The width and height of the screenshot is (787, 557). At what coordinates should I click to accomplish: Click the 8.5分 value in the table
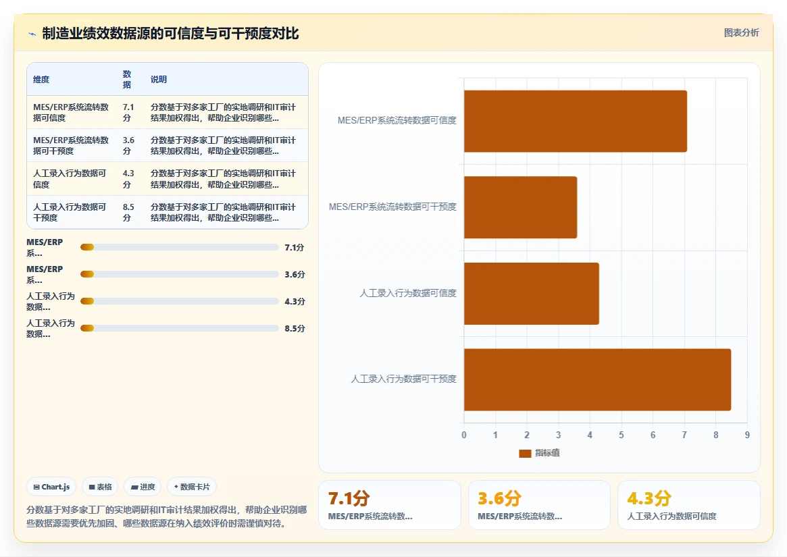point(128,212)
